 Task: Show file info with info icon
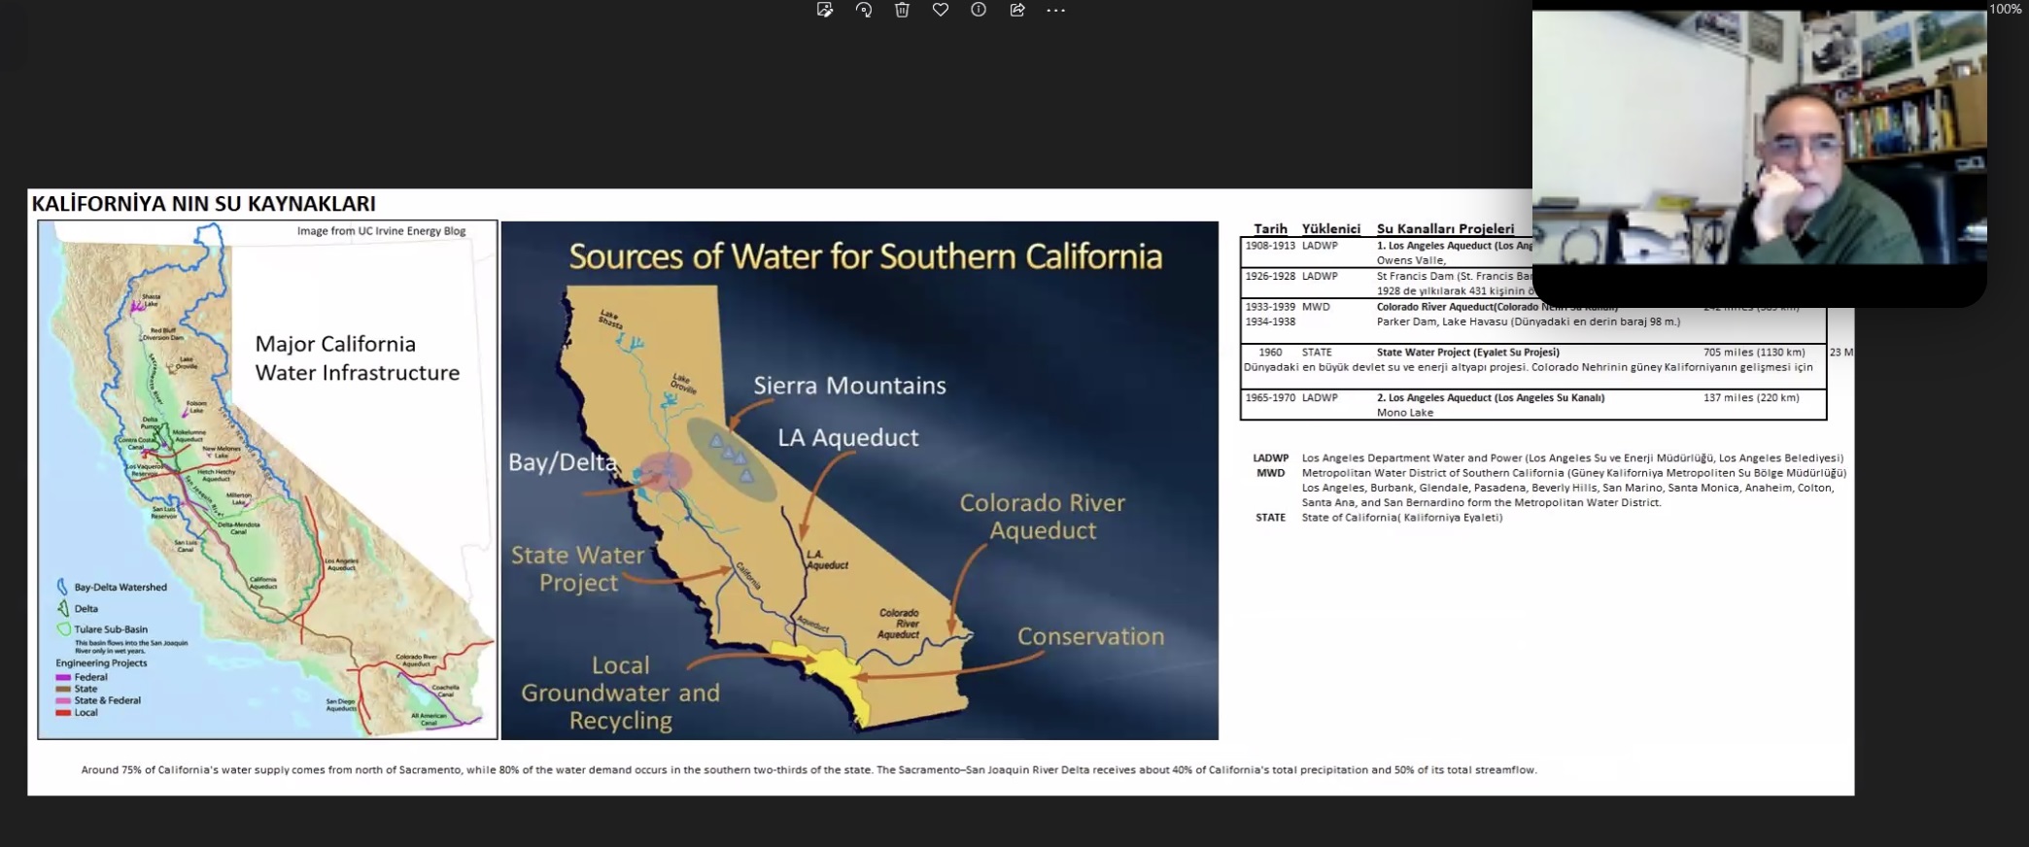tap(979, 10)
